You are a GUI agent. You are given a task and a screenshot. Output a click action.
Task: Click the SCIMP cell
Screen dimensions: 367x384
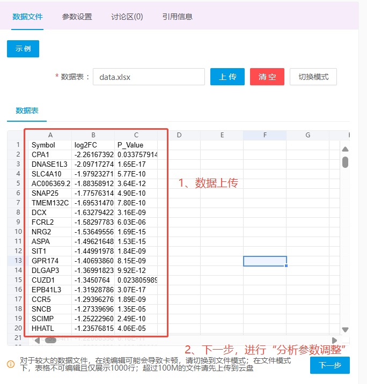(x=50, y=319)
